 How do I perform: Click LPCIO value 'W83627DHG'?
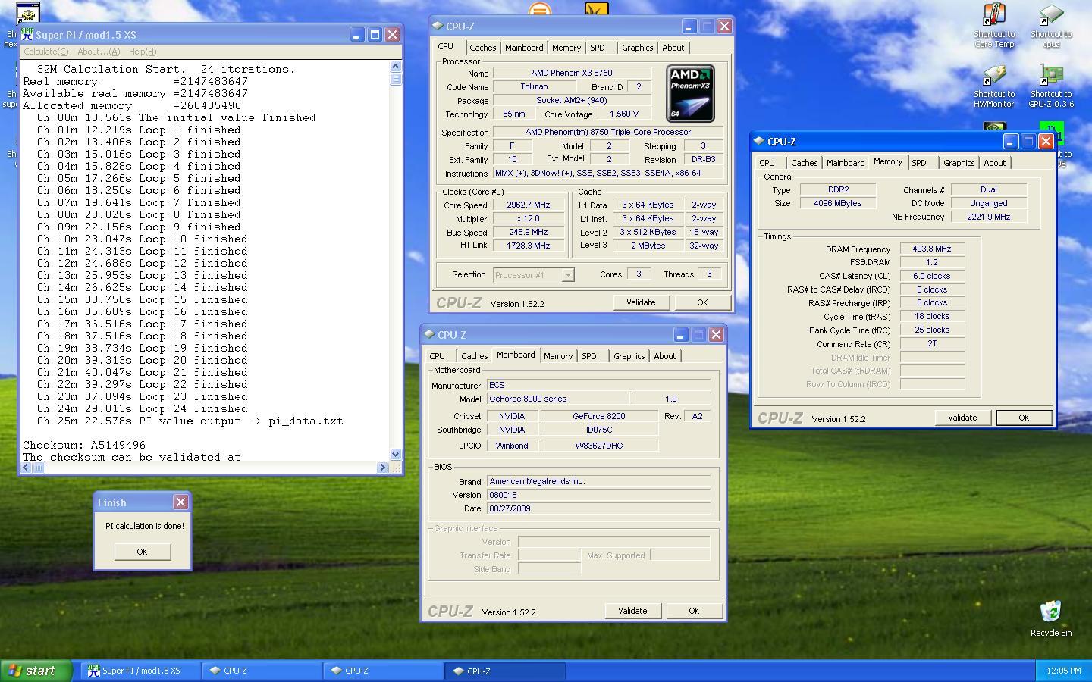(x=599, y=446)
